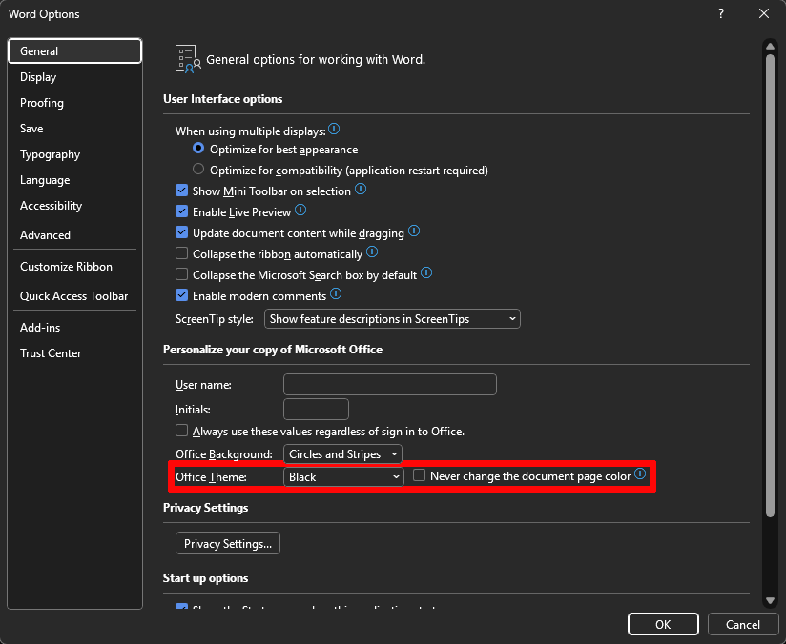Click info icon beside Enable Live Preview

[300, 211]
